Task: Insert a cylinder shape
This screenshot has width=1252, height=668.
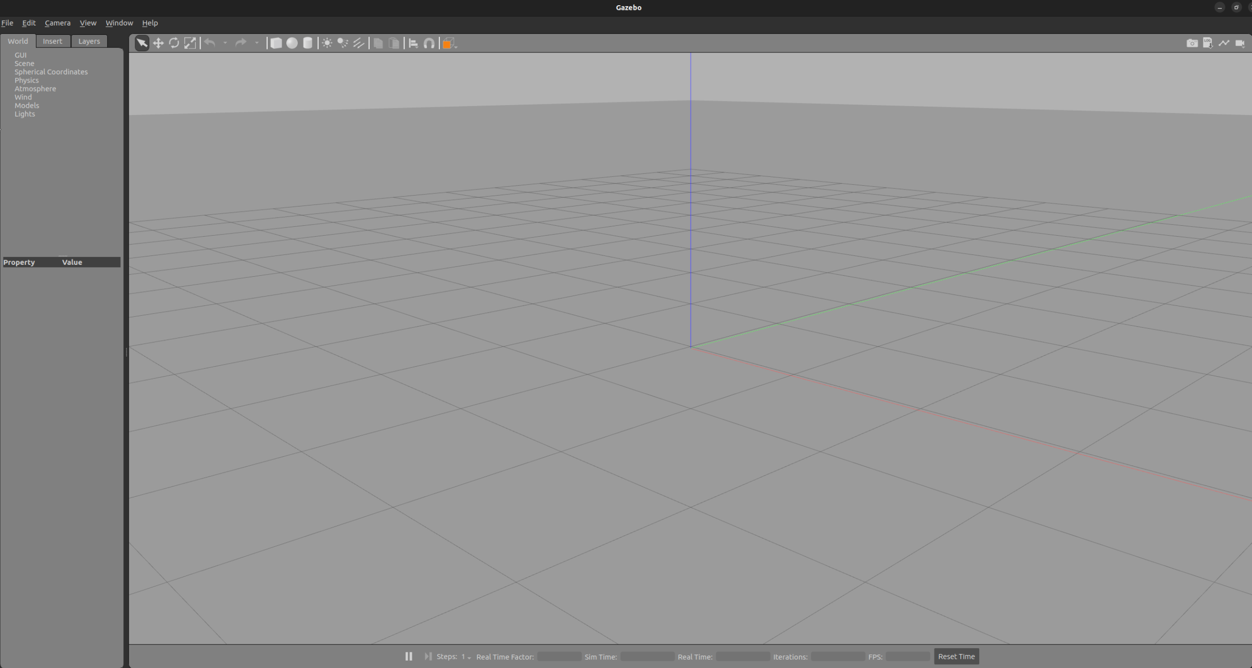Action: 308,43
